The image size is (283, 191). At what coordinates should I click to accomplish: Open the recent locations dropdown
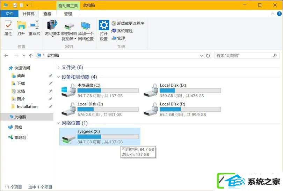(x=24, y=56)
